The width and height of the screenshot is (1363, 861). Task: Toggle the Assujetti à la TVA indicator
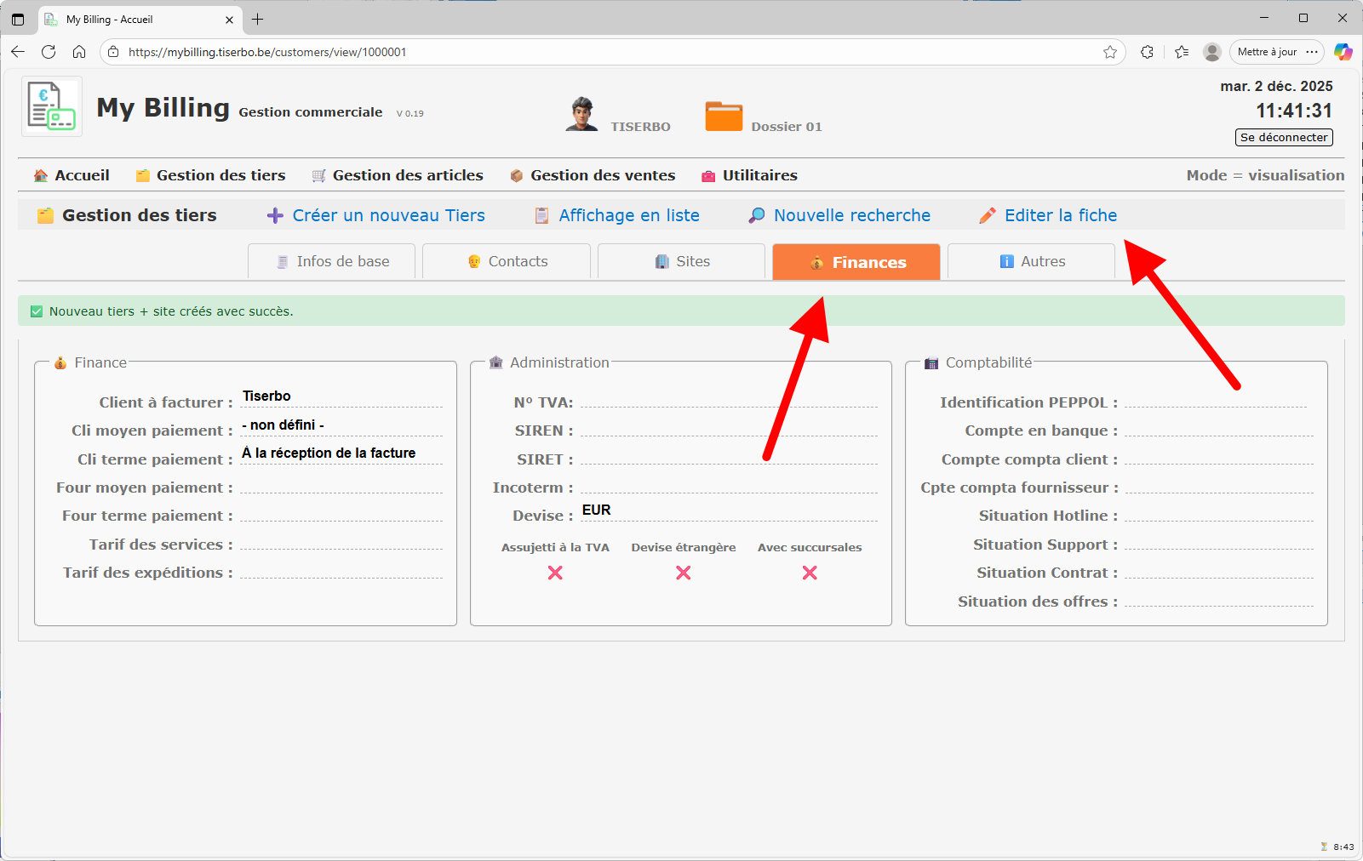click(555, 573)
